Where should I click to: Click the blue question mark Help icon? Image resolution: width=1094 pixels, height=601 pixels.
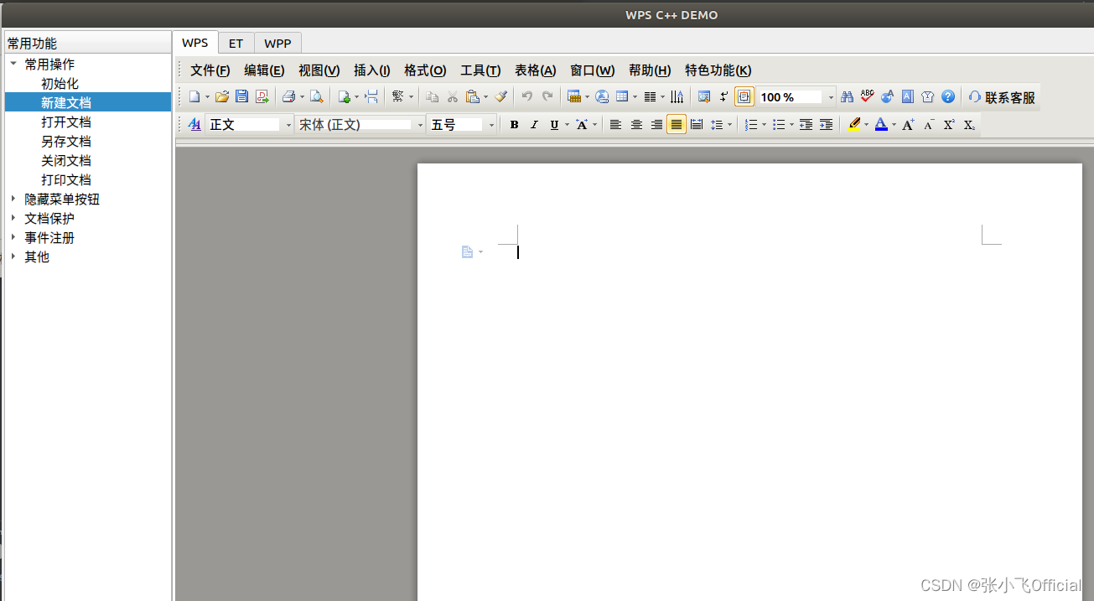[947, 96]
